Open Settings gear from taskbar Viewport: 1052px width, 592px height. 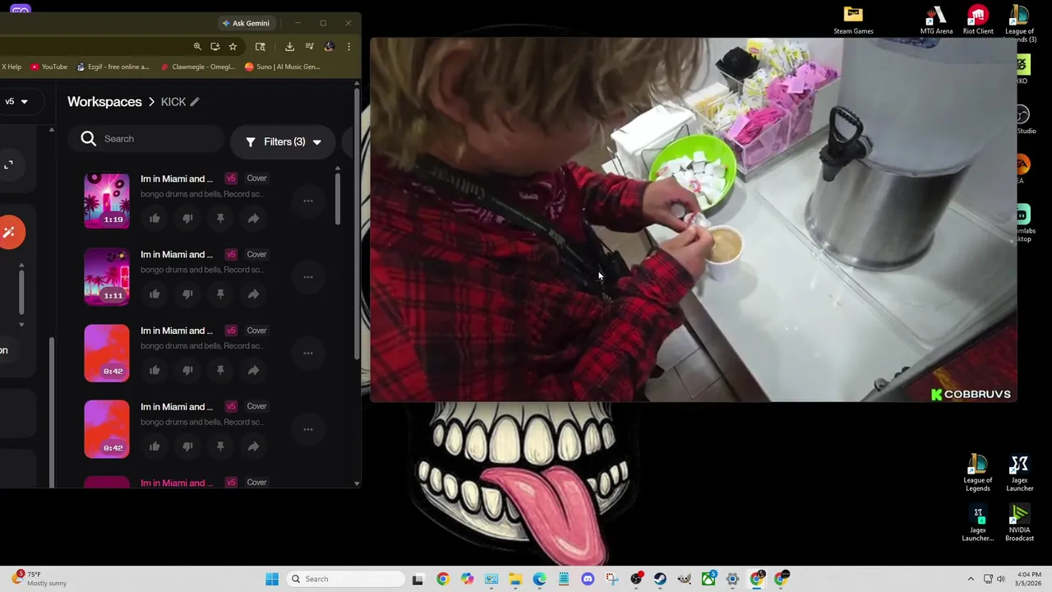pyautogui.click(x=732, y=579)
